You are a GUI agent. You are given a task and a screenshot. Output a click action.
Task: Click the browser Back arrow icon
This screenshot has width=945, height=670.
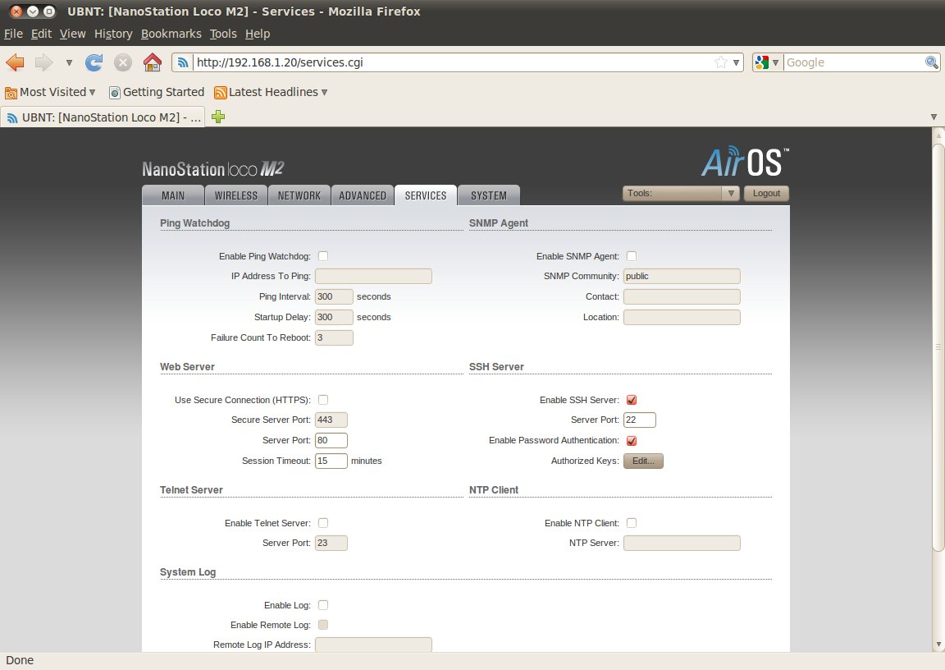[16, 62]
